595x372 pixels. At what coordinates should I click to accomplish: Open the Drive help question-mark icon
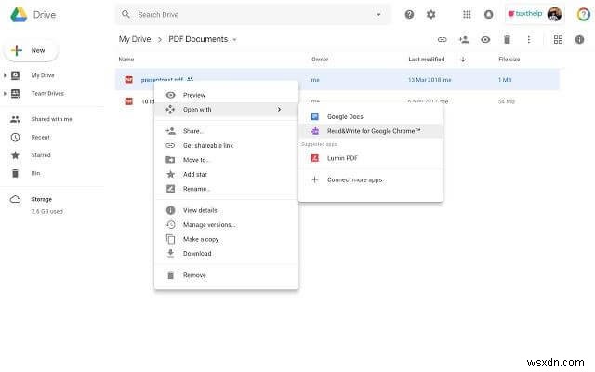(409, 15)
